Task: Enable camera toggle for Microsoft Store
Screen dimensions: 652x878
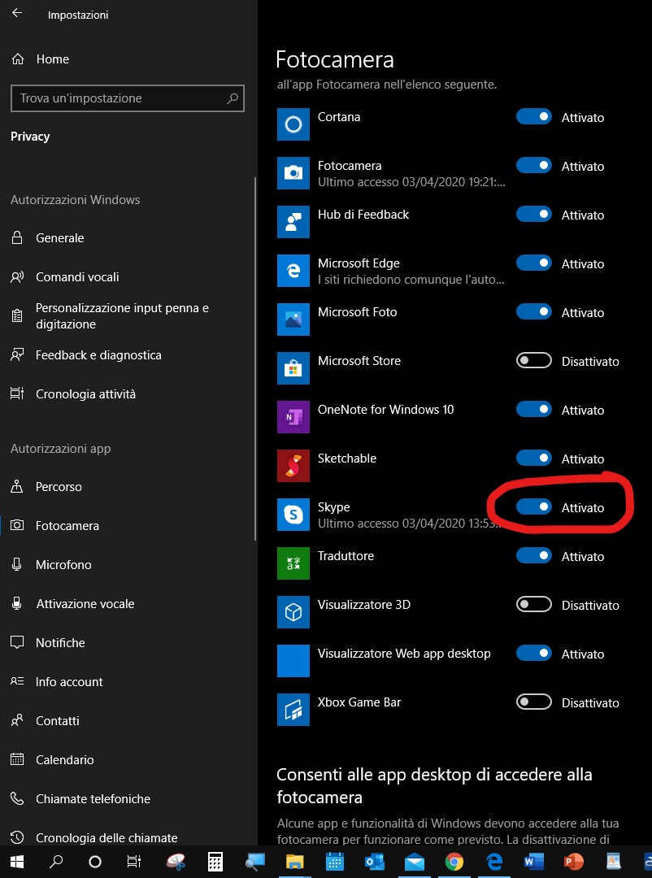Action: click(534, 361)
